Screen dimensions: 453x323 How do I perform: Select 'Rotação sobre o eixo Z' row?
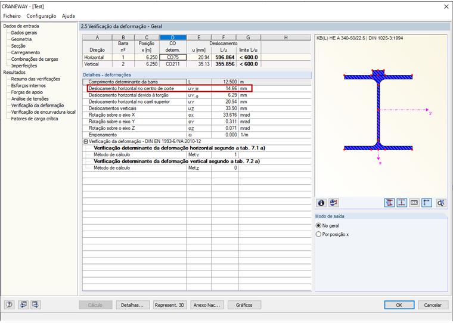coord(197,128)
